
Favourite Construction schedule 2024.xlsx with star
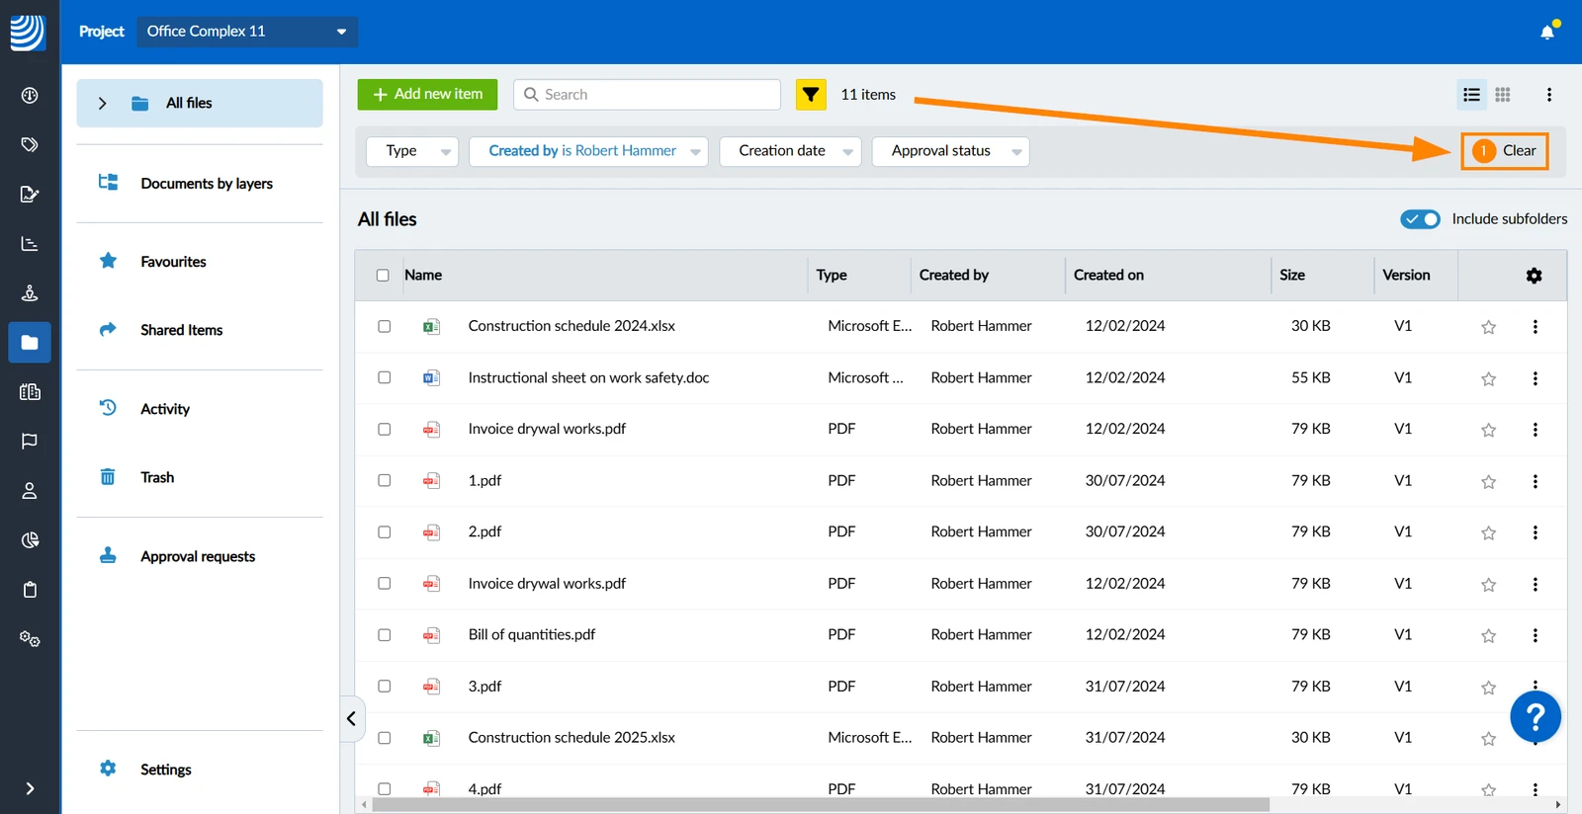pyautogui.click(x=1488, y=327)
